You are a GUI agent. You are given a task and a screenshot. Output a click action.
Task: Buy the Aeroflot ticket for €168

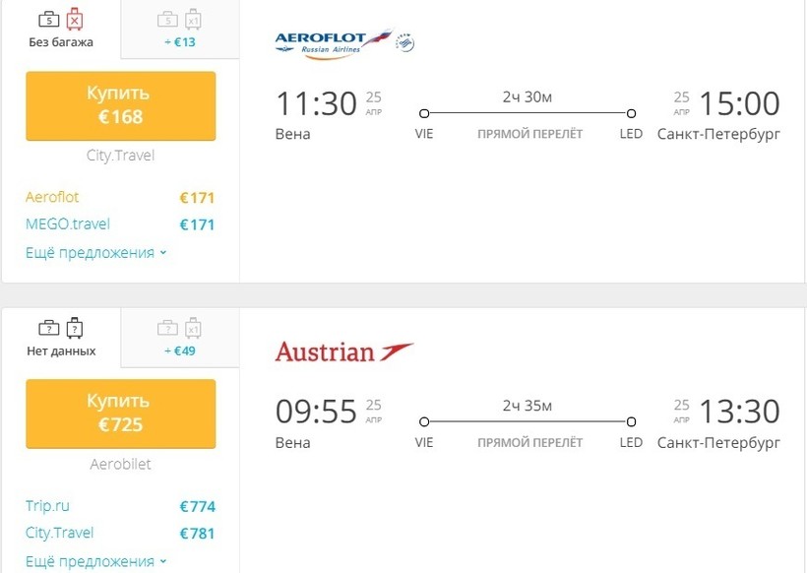coord(120,105)
